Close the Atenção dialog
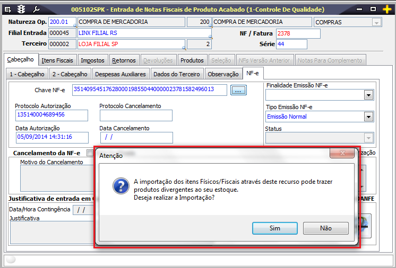This screenshot has height=268, width=396. (342, 153)
